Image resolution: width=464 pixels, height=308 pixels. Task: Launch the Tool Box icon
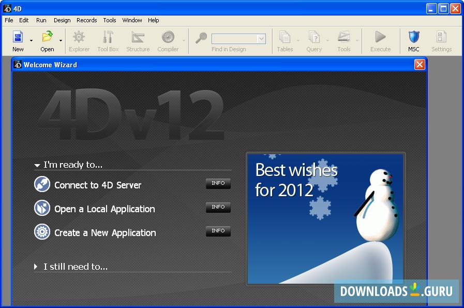[108, 37]
